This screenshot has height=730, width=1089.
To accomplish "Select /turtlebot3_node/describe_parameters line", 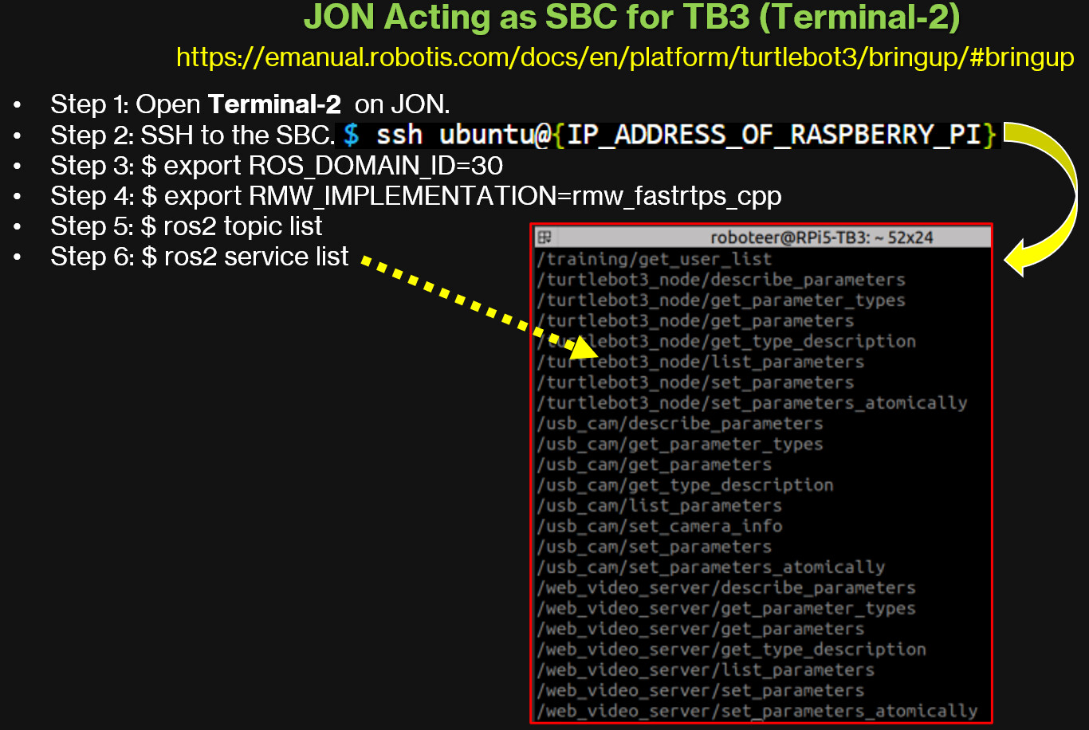I will (x=721, y=280).
